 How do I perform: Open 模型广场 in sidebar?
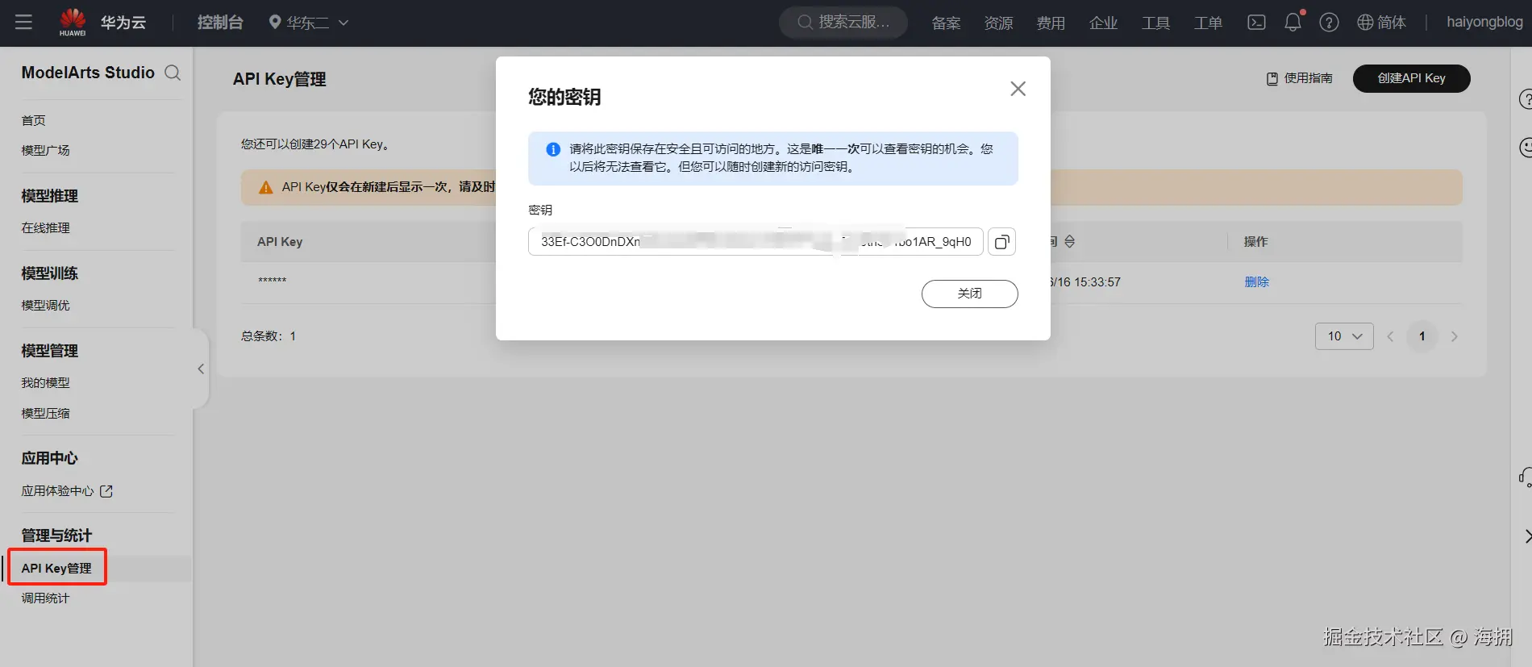[45, 150]
